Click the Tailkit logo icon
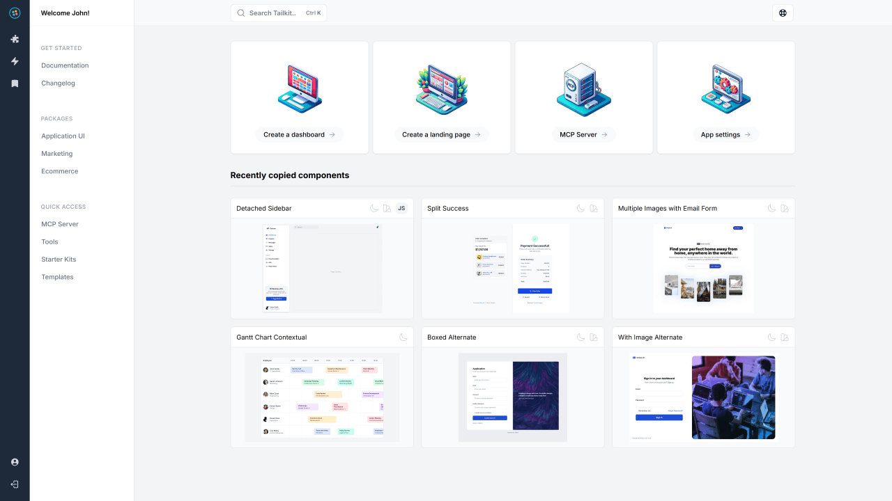892x501 pixels. (x=15, y=13)
